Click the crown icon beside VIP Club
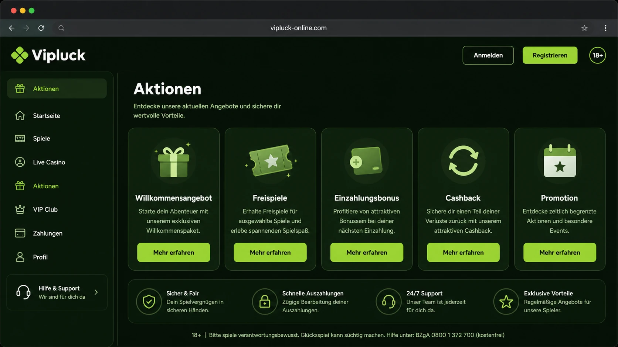The image size is (618, 347). (x=20, y=209)
